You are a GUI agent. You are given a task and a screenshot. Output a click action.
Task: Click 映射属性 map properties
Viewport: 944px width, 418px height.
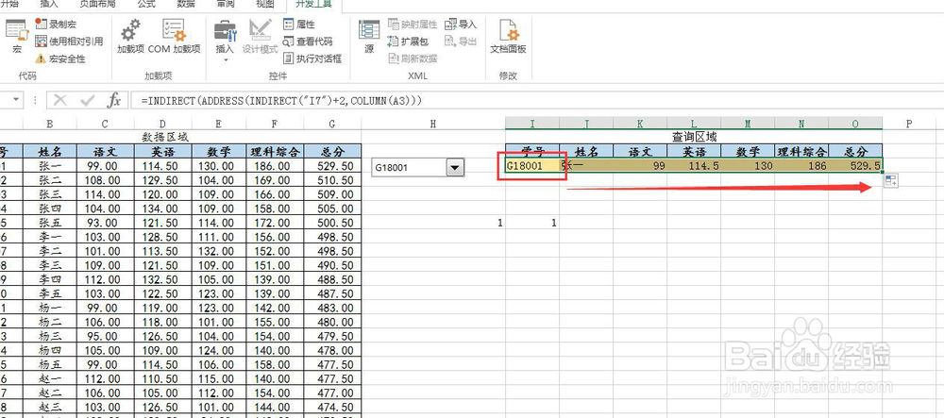tap(413, 24)
